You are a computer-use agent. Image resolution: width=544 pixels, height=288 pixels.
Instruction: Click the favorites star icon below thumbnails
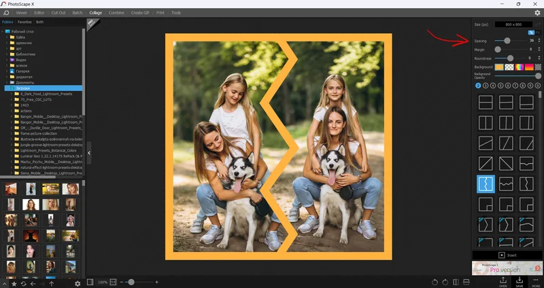(14, 283)
